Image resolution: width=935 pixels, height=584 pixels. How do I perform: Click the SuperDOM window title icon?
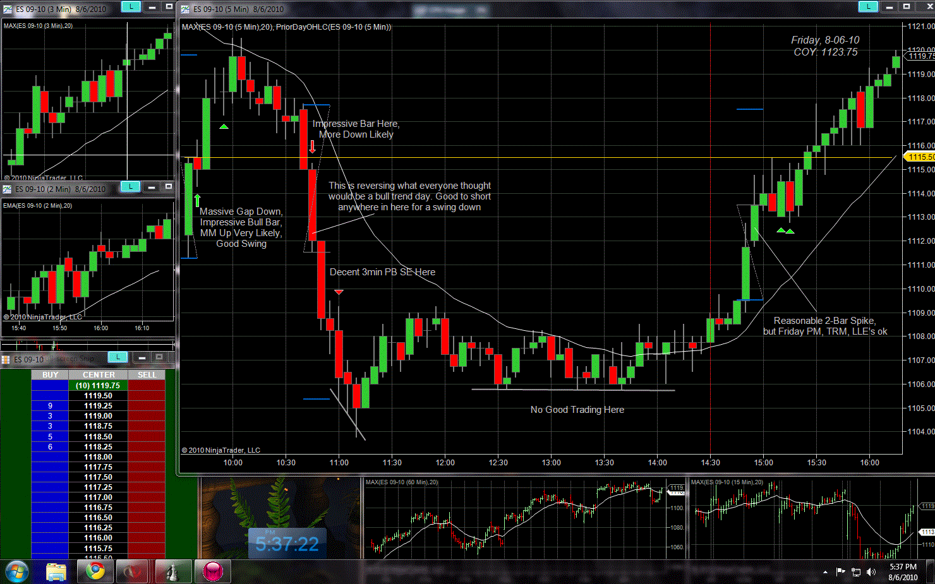[6, 359]
